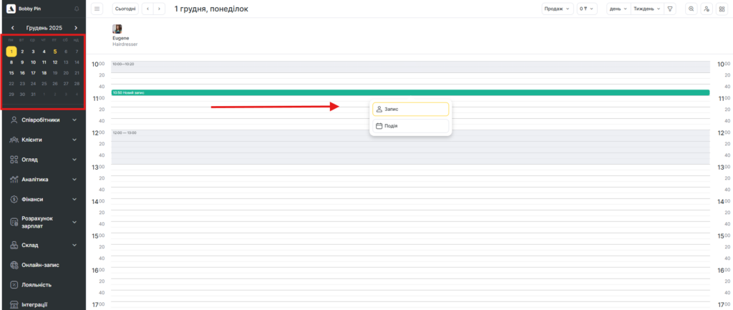Open the день view dropdown

pyautogui.click(x=618, y=9)
